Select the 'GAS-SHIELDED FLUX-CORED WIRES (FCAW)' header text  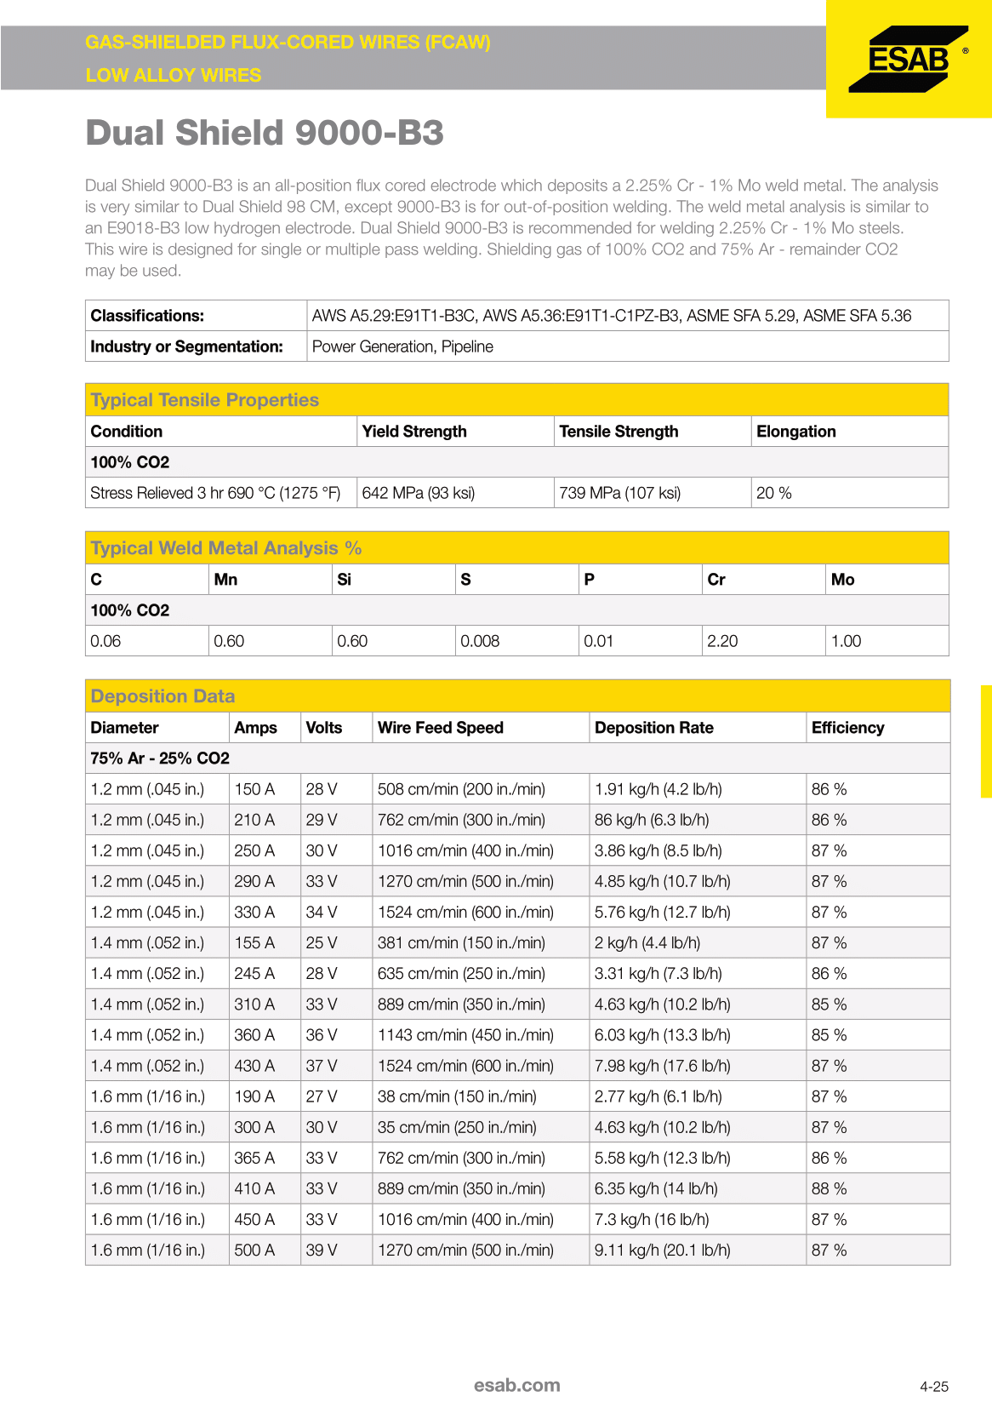coord(288,43)
